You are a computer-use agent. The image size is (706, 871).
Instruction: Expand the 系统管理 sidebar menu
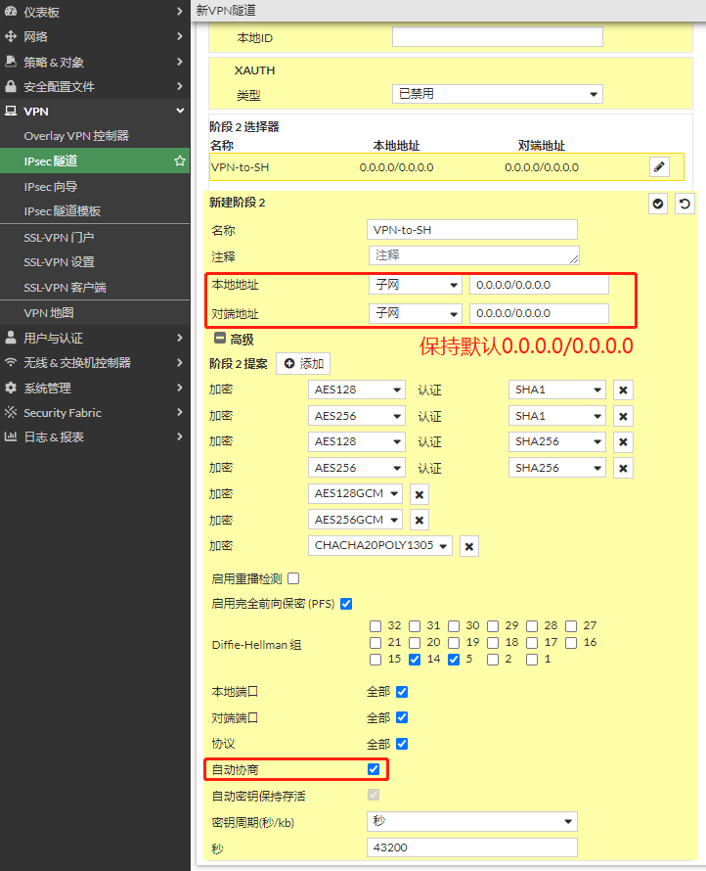pos(93,388)
